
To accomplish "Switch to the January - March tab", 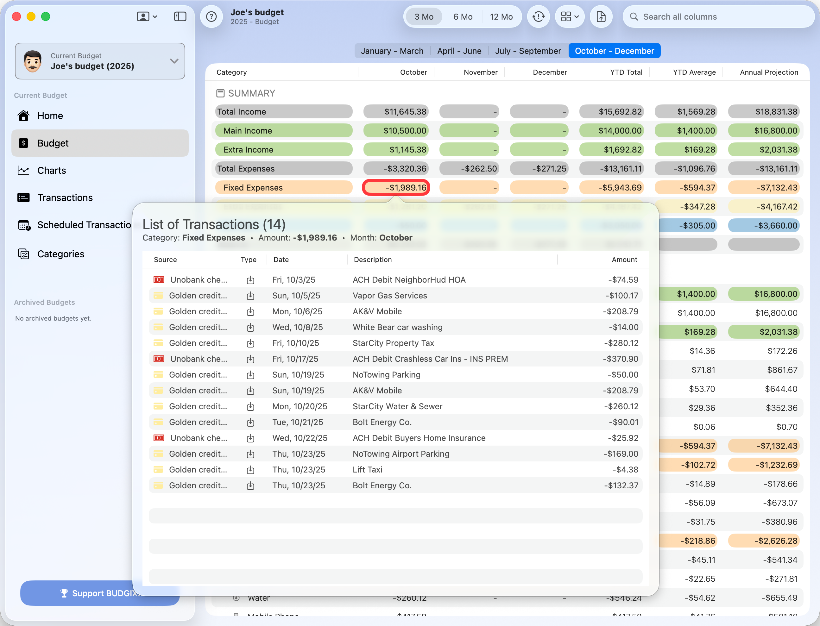I will click(392, 51).
